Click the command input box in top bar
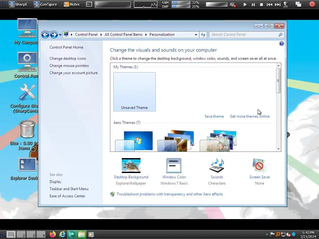319x239 pixels. click(113, 4)
